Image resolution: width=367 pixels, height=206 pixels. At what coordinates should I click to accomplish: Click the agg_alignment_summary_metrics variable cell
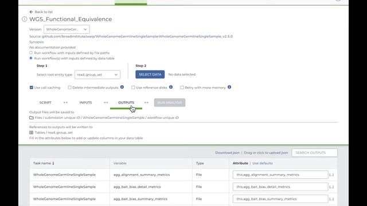pos(142,175)
